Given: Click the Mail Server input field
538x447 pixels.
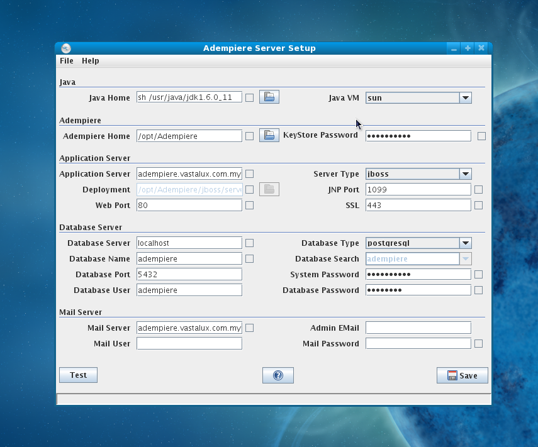Looking at the screenshot, I should click(189, 328).
